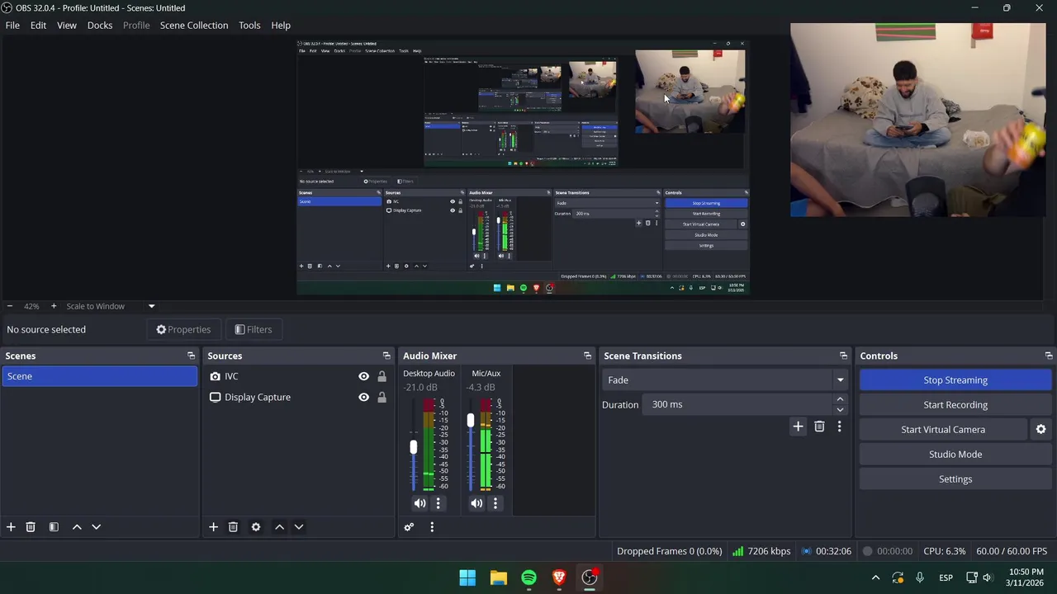Open Spotify from taskbar
This screenshot has width=1057, height=594.
528,577
